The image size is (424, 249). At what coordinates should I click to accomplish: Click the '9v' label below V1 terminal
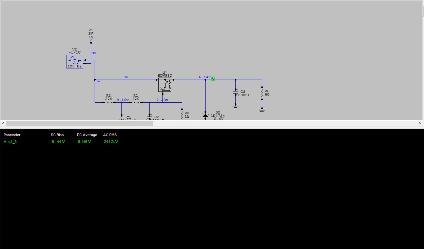pyautogui.click(x=94, y=53)
